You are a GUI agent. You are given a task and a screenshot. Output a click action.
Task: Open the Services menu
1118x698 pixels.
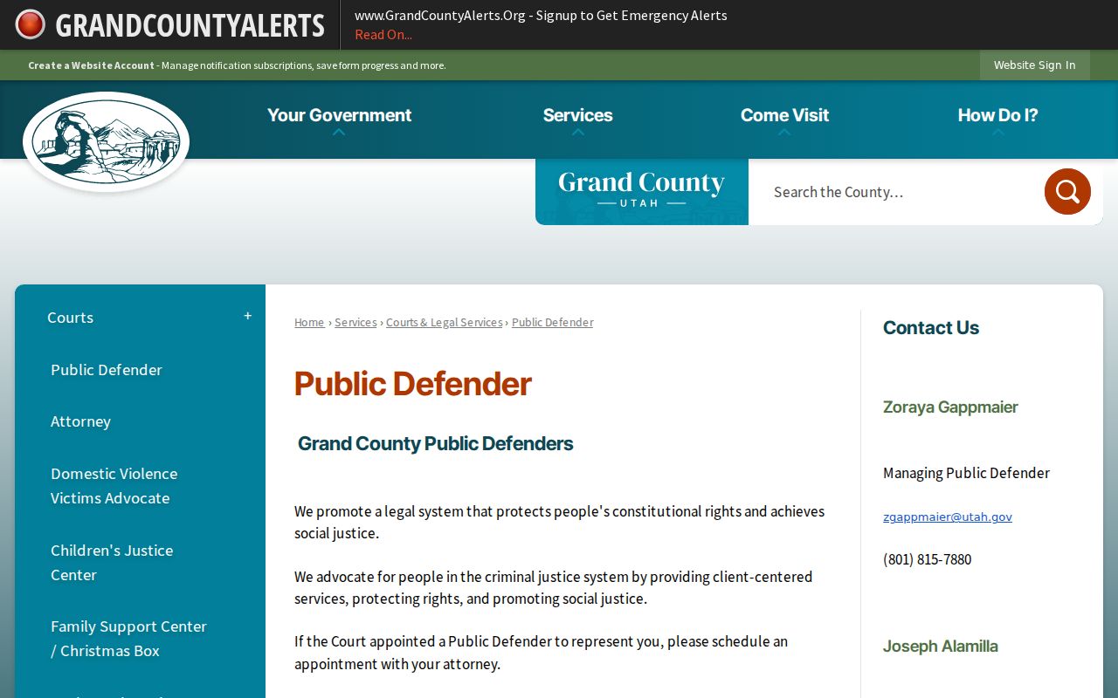(x=577, y=115)
